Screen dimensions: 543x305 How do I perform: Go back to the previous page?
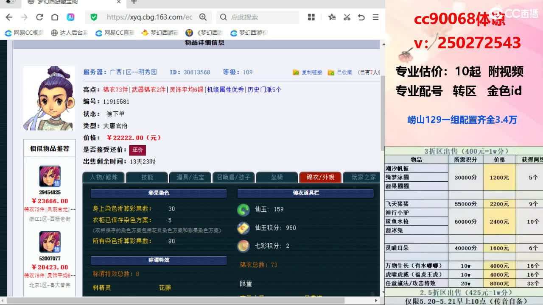coord(9,17)
